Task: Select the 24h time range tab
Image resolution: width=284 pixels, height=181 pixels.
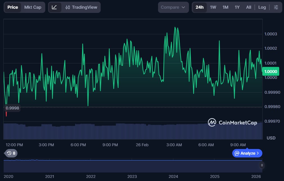Action: 200,7
